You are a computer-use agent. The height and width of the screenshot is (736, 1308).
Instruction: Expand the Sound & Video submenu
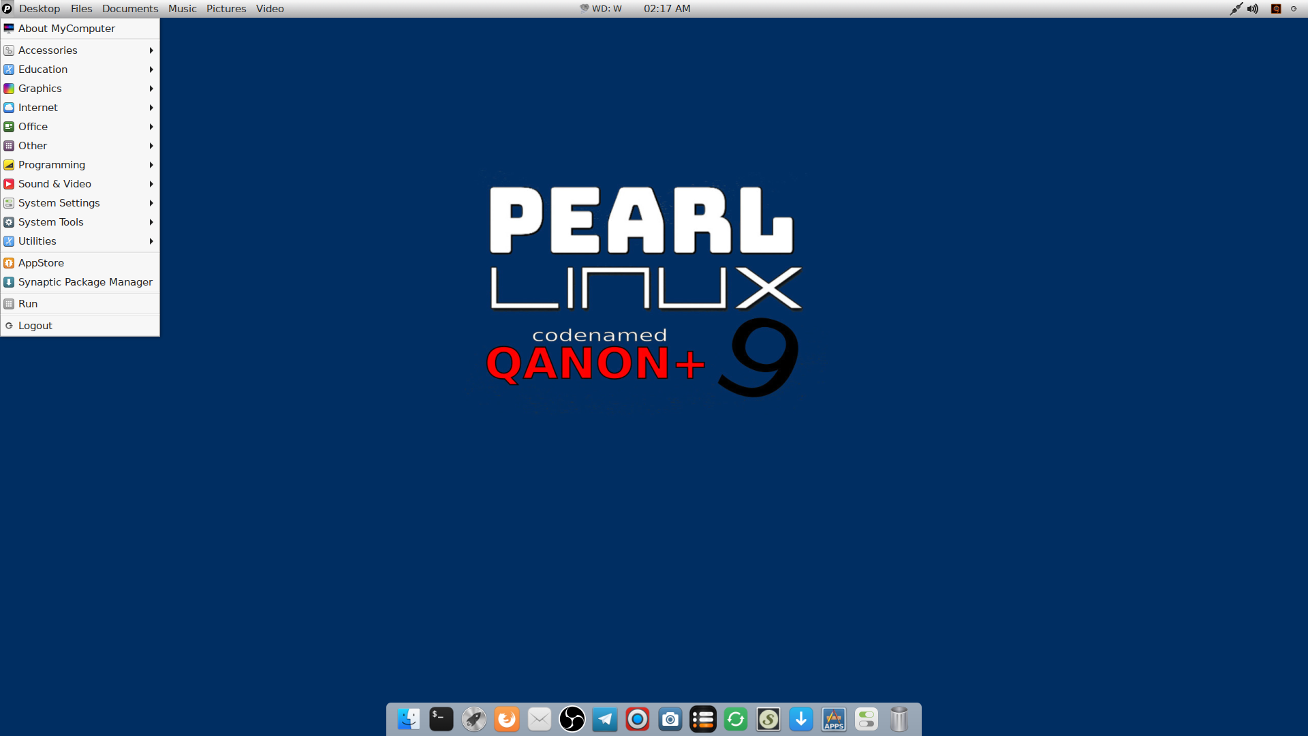tap(80, 184)
